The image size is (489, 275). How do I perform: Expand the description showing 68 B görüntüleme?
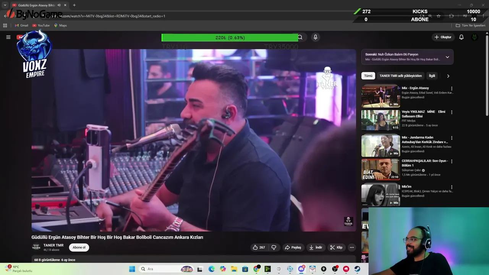pos(193,260)
